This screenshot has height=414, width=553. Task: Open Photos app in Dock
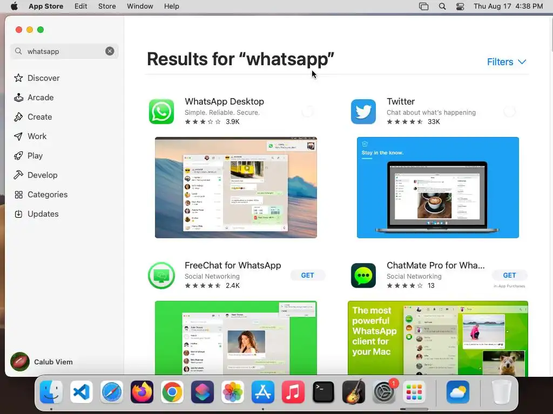pos(233,392)
